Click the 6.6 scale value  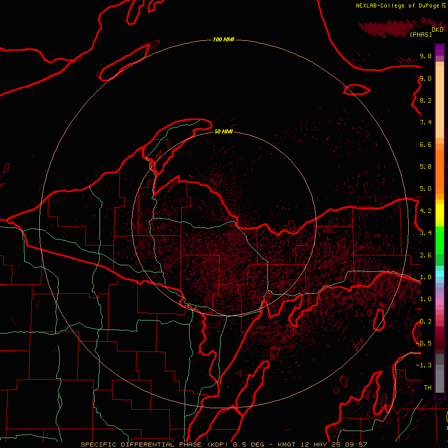(x=426, y=144)
